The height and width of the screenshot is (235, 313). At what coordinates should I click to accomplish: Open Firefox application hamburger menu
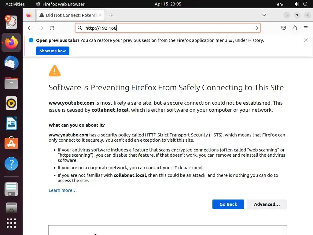306,28
